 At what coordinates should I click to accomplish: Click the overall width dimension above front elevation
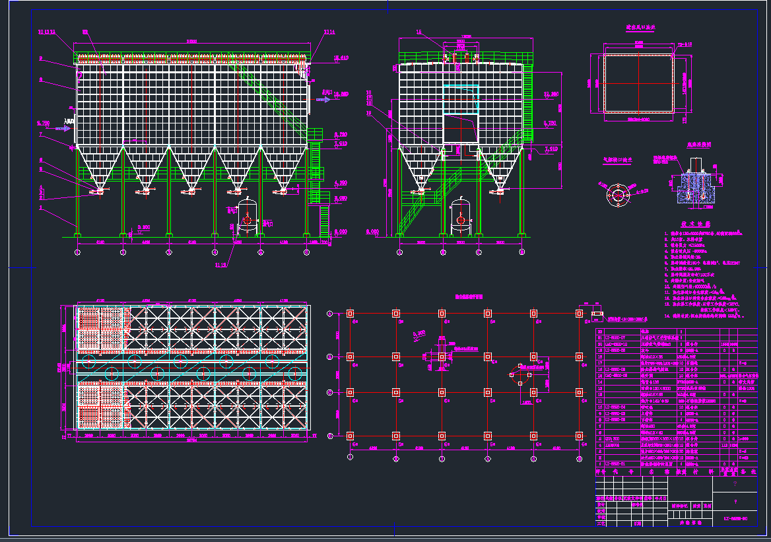pos(192,41)
